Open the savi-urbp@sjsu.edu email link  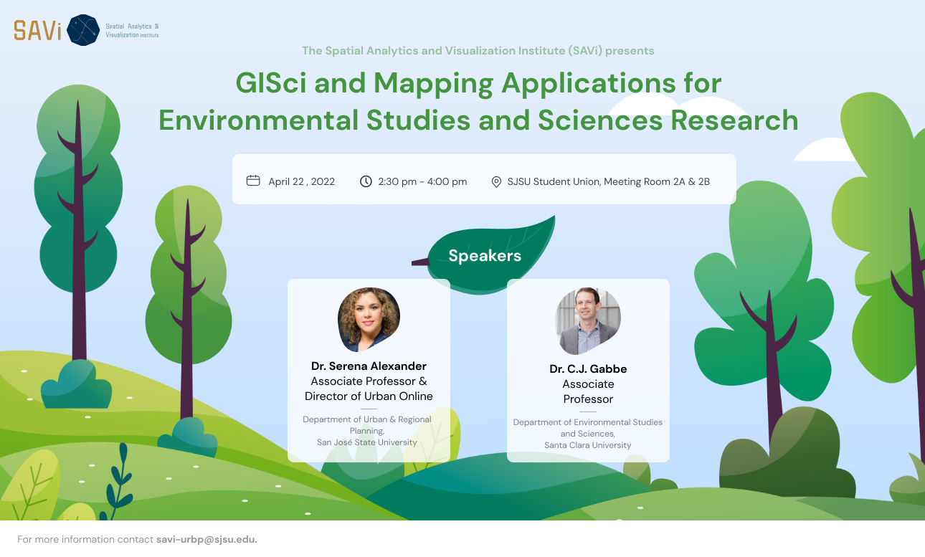[207, 539]
